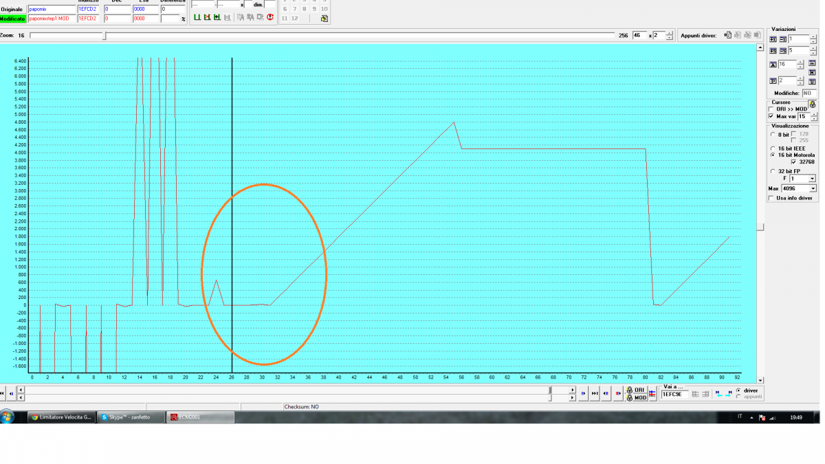825x464 pixels.
Task: Click the stepper beside the value 1 field
Action: (x=813, y=39)
